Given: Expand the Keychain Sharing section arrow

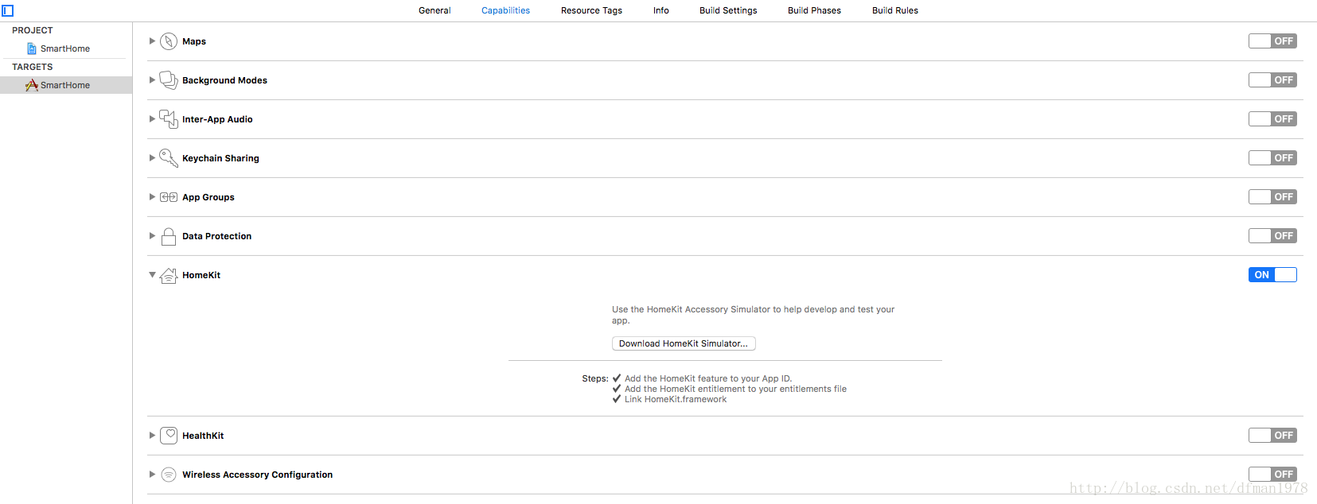Looking at the screenshot, I should click(152, 158).
